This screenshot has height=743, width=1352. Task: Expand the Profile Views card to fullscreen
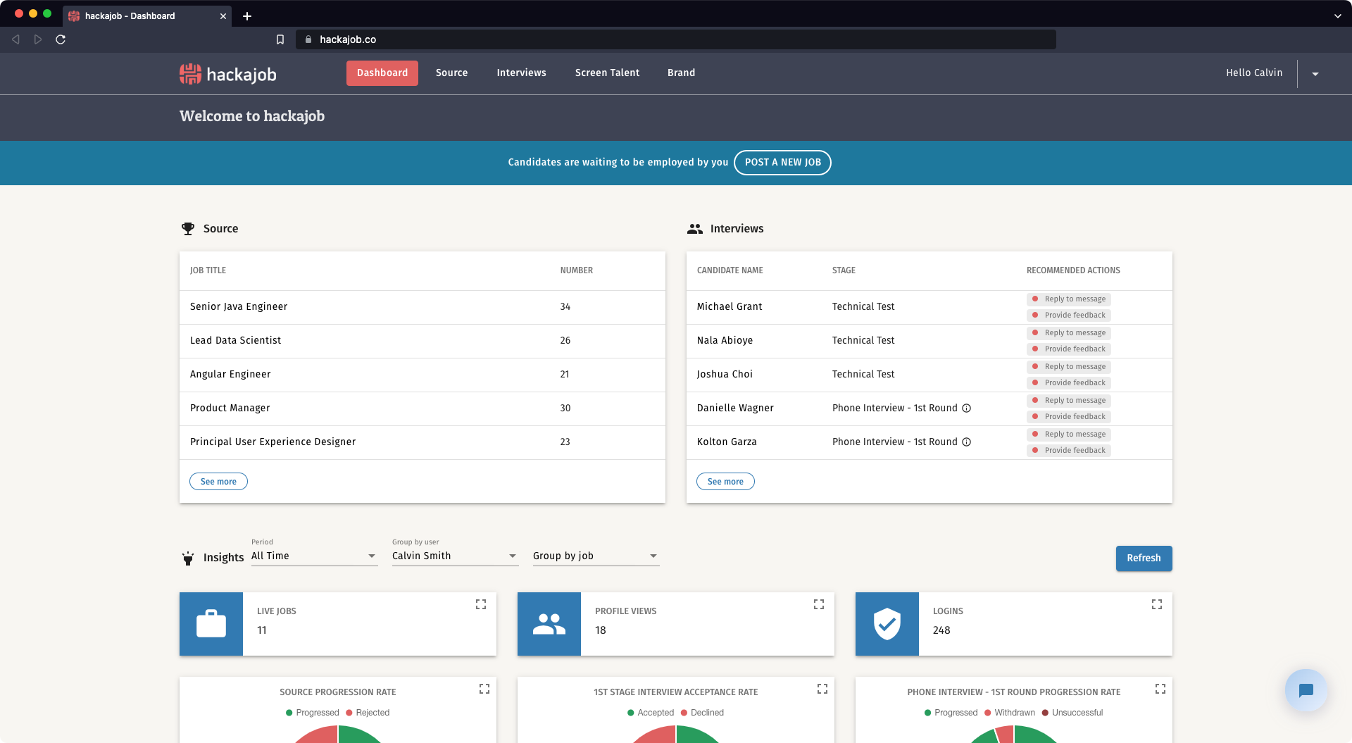click(x=818, y=604)
